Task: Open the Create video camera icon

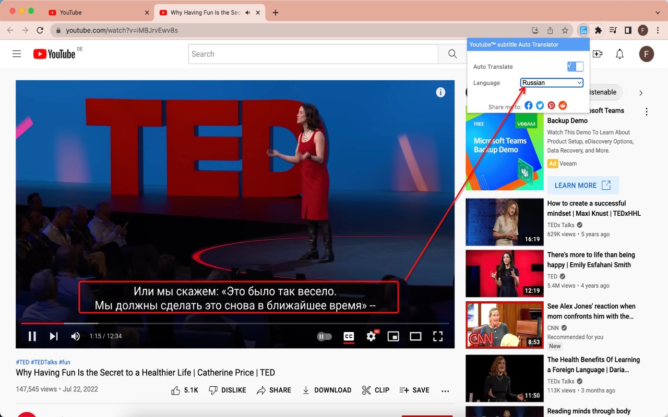Action: pos(598,54)
